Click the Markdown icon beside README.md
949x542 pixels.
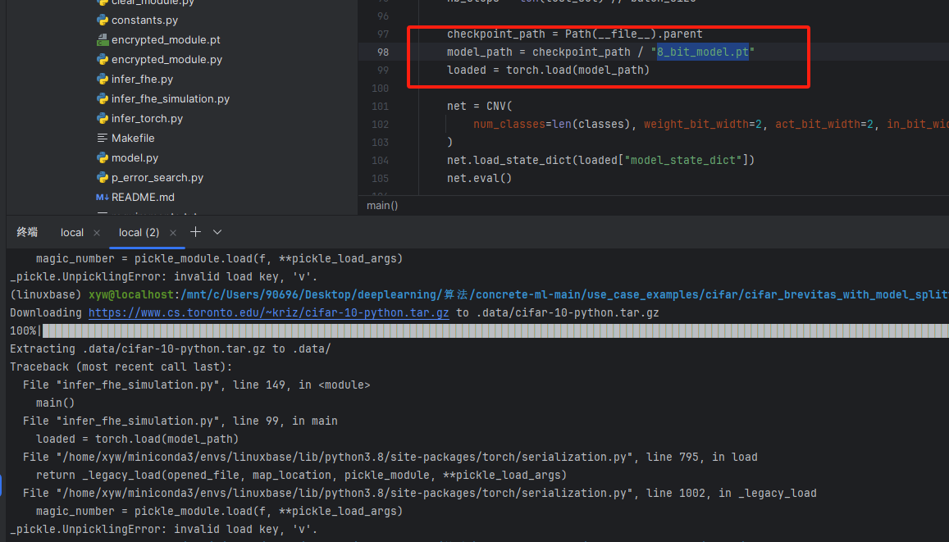tap(103, 197)
